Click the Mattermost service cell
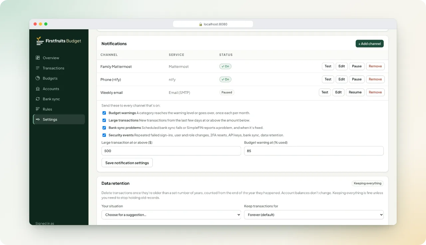 point(179,67)
